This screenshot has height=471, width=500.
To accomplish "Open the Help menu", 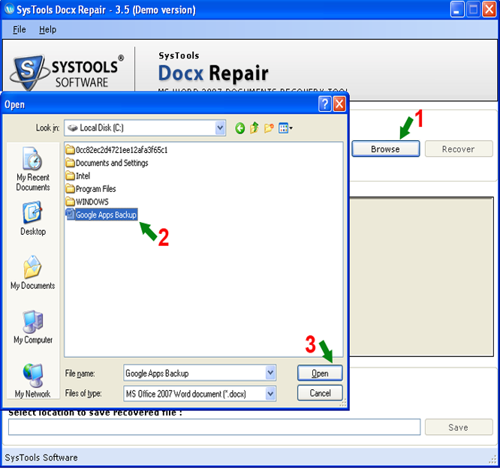I will click(47, 29).
